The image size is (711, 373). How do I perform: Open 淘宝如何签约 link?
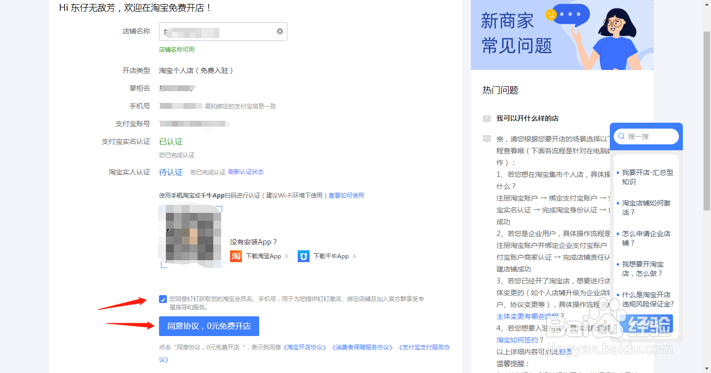[517, 340]
